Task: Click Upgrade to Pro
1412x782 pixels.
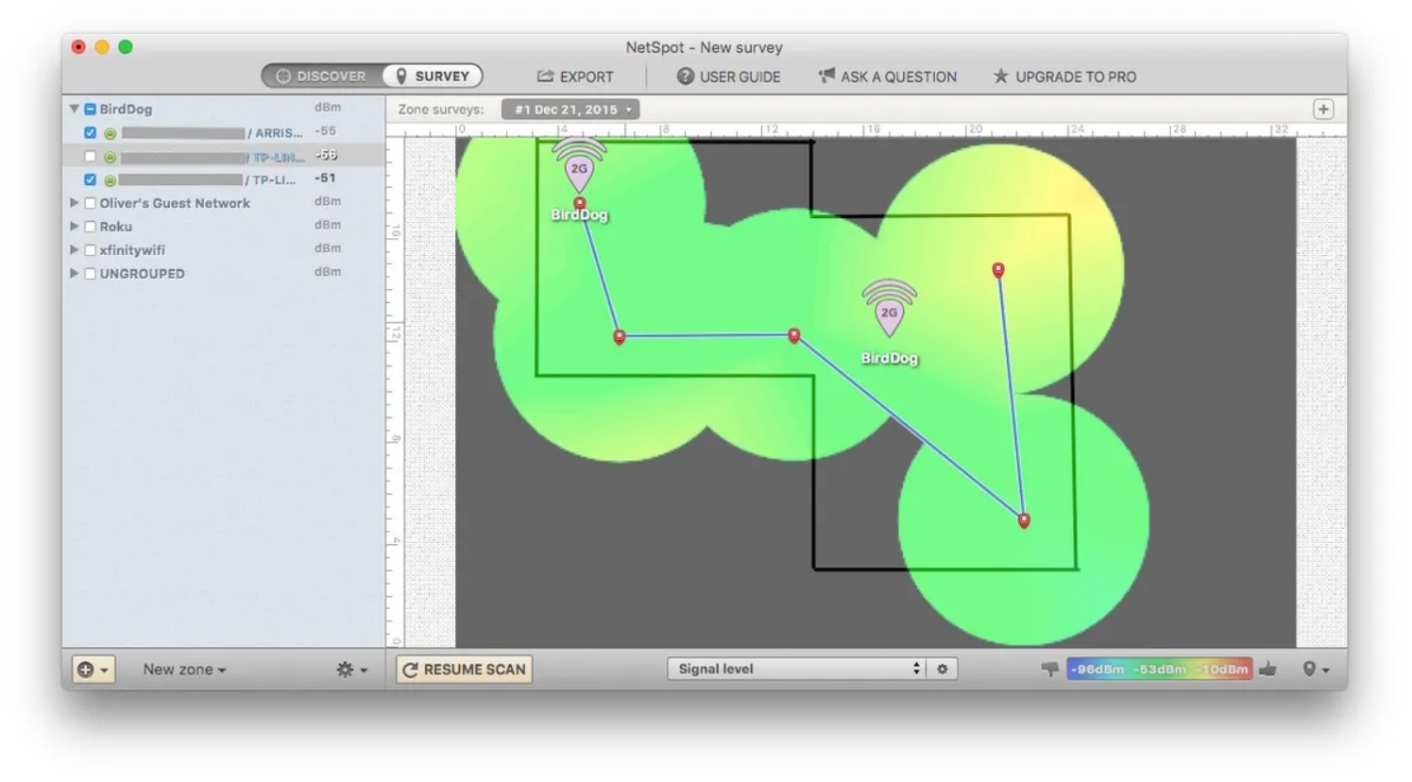Action: [x=1064, y=76]
